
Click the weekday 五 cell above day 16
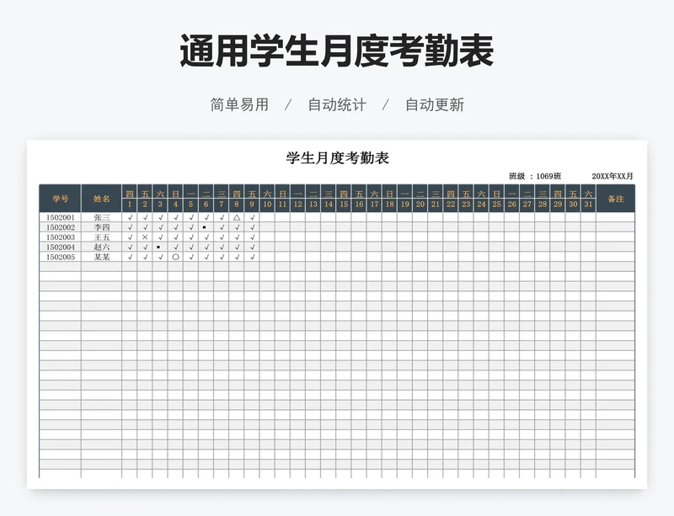click(359, 194)
